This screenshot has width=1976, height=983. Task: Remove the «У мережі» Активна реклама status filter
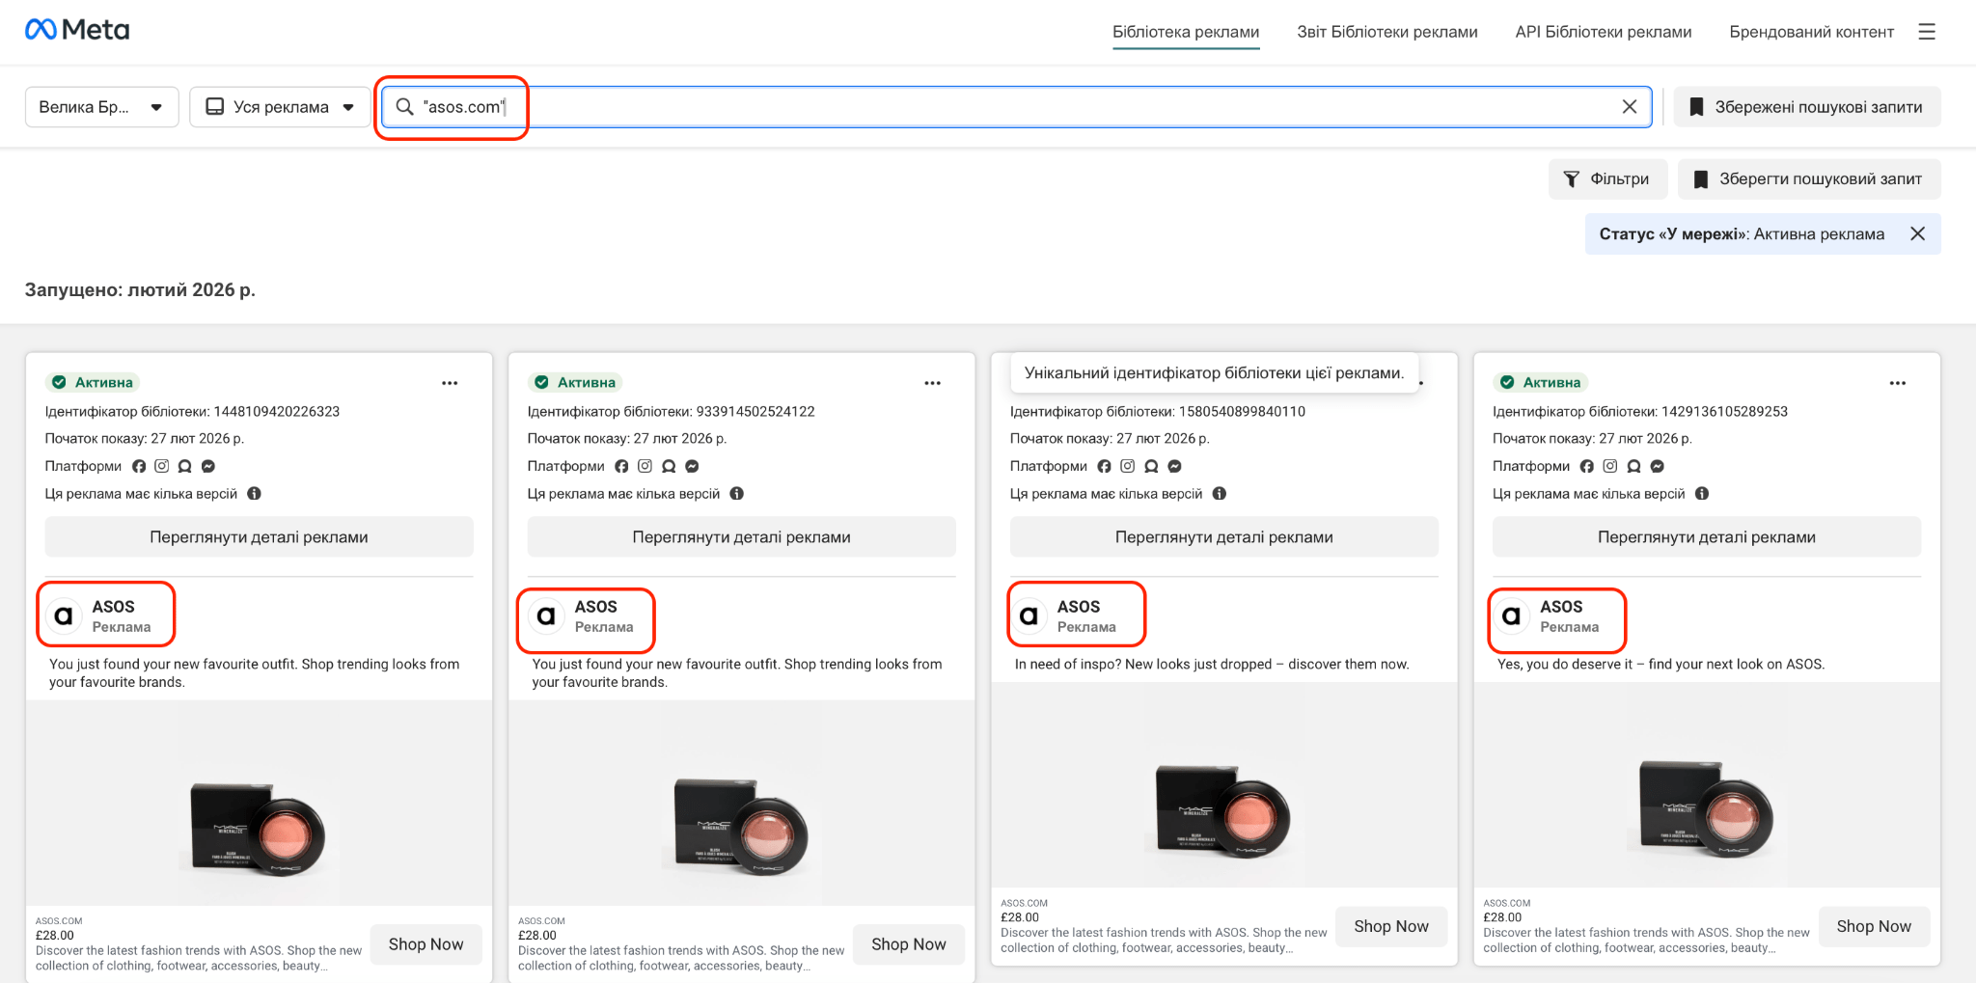coord(1918,233)
